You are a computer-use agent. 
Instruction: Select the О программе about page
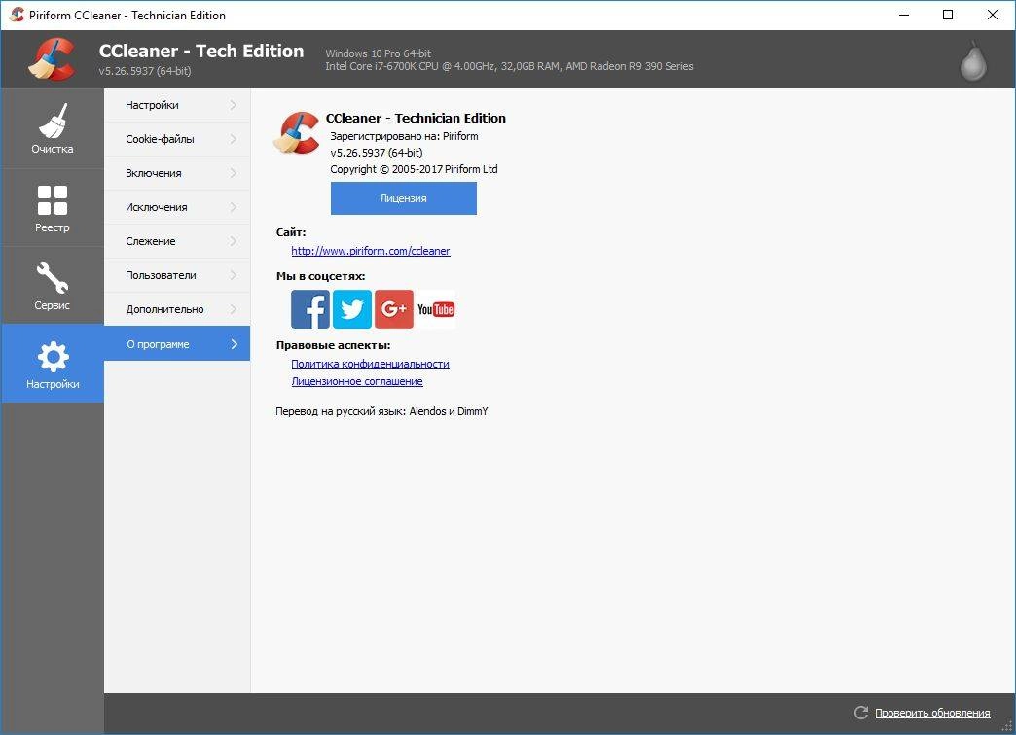pos(177,343)
